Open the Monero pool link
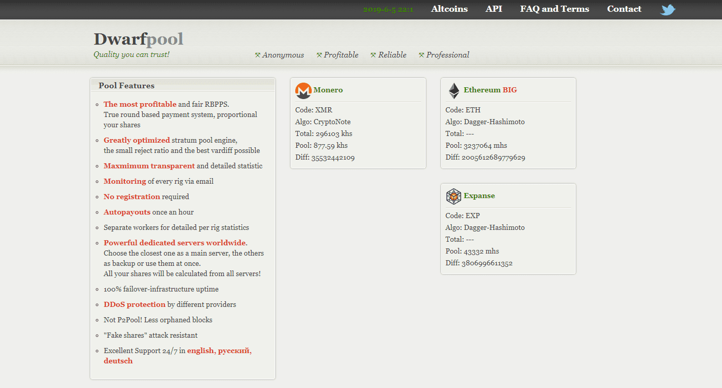722x388 pixels. pyautogui.click(x=328, y=90)
